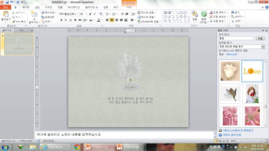Switch to the Outline (개요) pane tab
Viewport: 269px width, 151px height.
pos(21,30)
